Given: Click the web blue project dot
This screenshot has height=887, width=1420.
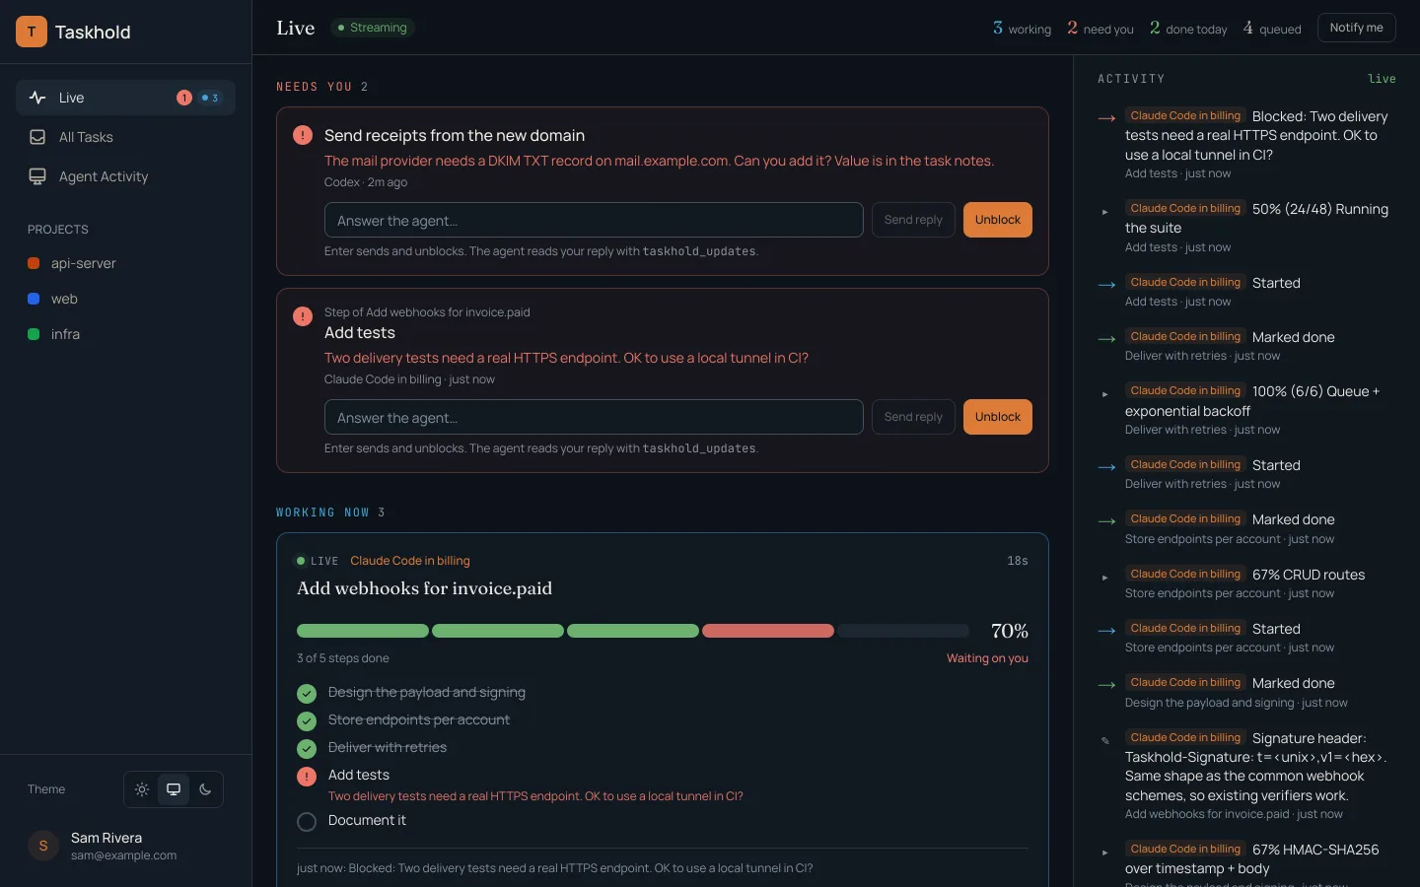Looking at the screenshot, I should pos(34,299).
